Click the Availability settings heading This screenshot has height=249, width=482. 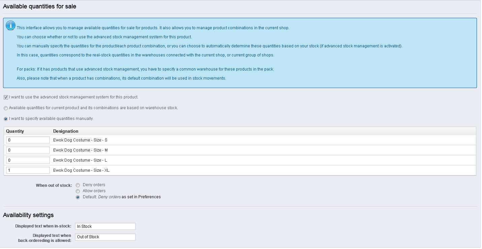click(x=28, y=215)
